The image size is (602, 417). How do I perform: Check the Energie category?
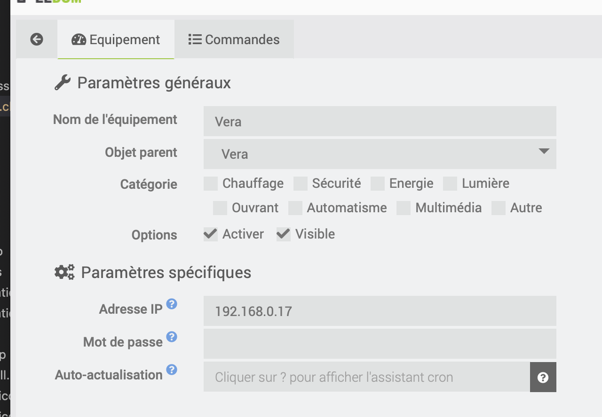pyautogui.click(x=378, y=184)
